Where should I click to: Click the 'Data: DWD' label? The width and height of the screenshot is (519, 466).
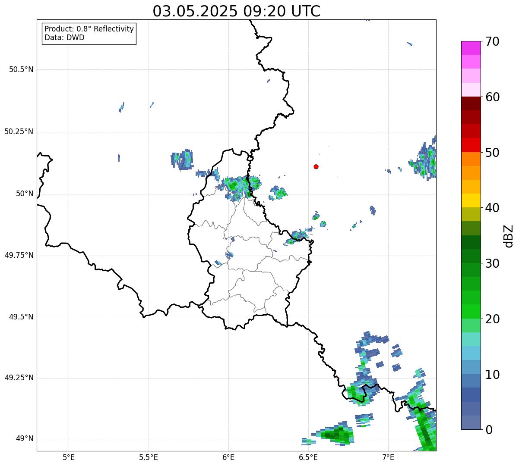(64, 38)
